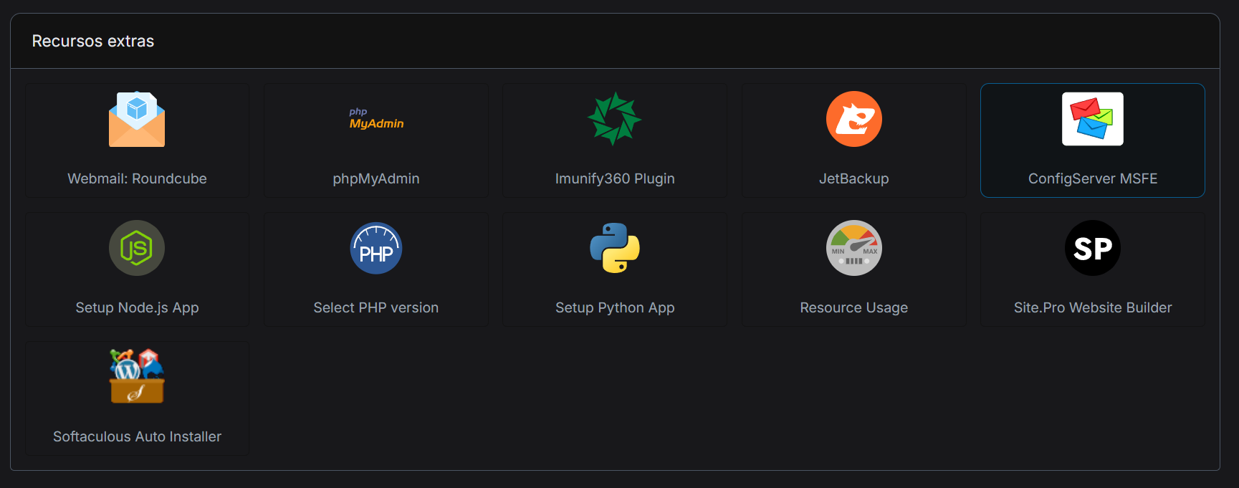This screenshot has width=1239, height=488.
Task: Choose the Select PHP version label
Action: pyautogui.click(x=376, y=307)
